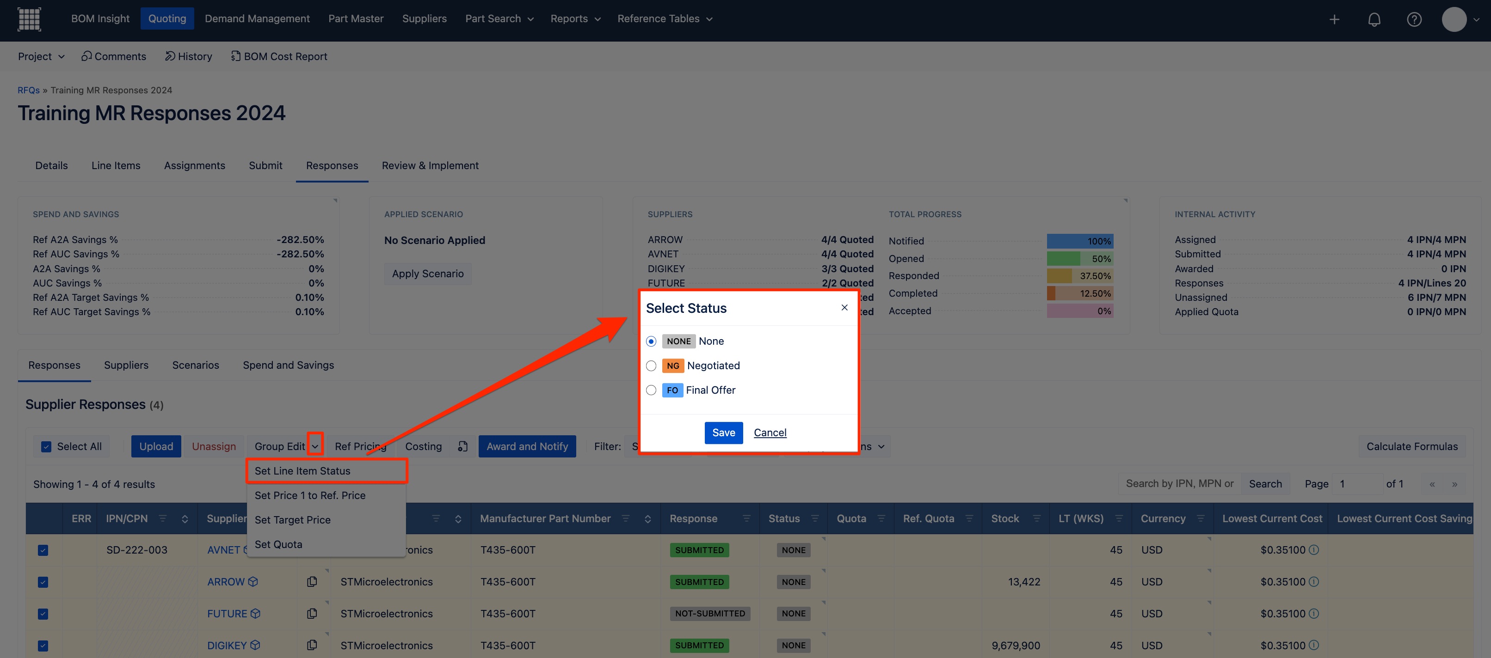Click the info icon in ARROW row cost
The image size is (1491, 658).
point(1314,582)
